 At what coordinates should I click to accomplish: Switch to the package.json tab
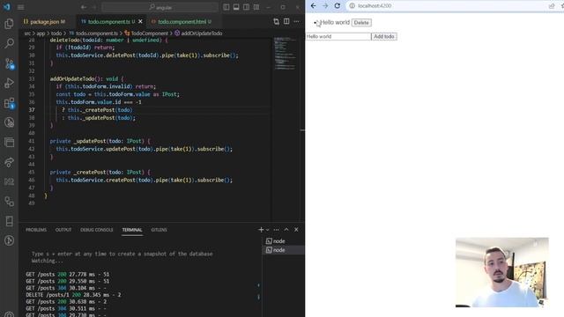point(45,21)
